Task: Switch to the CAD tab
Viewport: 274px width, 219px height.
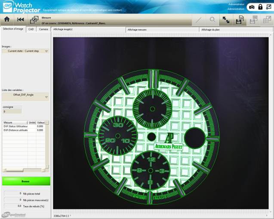Action: tap(31, 29)
